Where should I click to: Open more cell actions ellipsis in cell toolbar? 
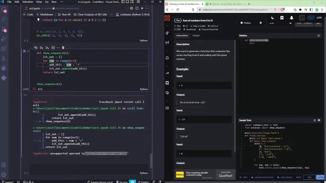pos(58,48)
